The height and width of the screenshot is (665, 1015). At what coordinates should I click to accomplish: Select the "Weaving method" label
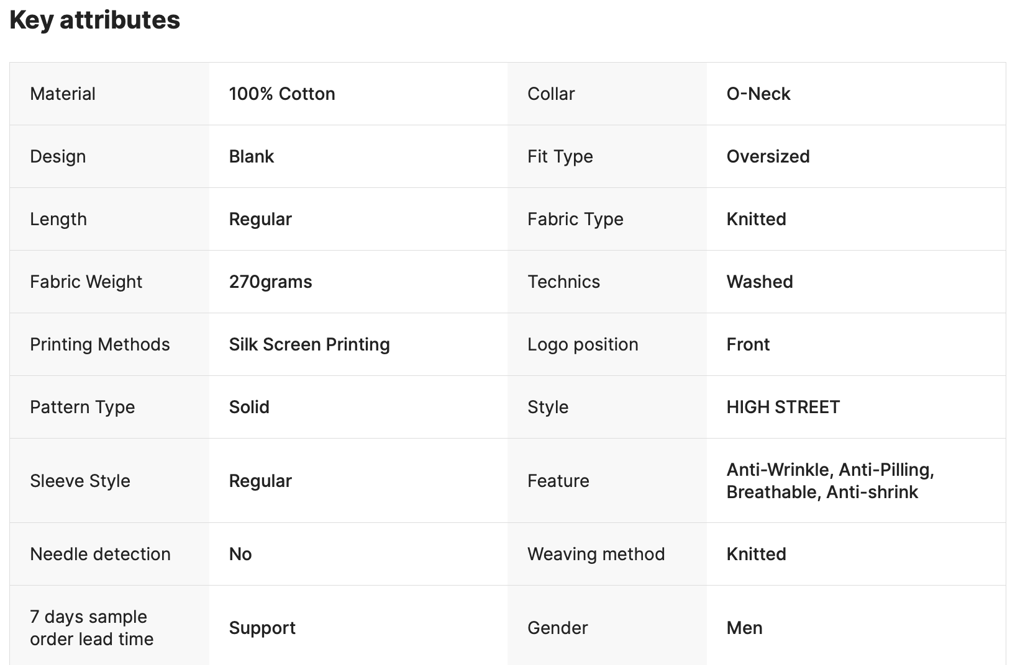click(596, 554)
